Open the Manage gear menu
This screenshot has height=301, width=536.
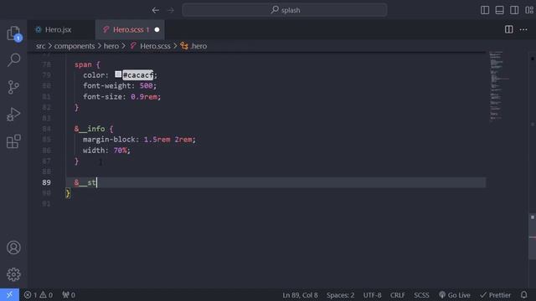(13, 274)
